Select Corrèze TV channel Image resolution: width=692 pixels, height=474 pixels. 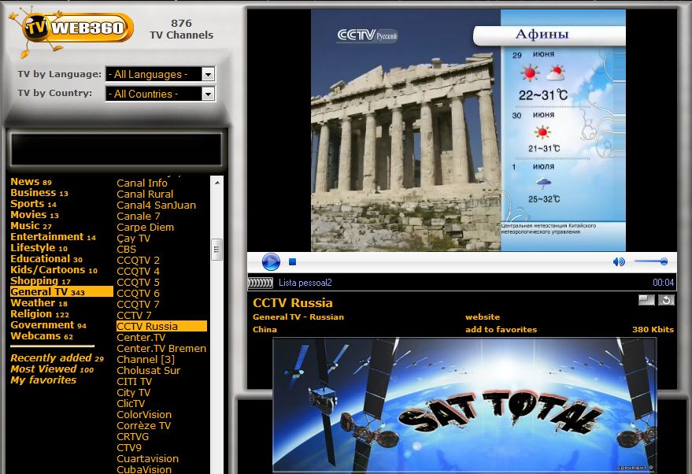coord(143,426)
